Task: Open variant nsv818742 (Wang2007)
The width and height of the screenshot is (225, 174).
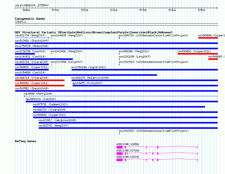Action: point(54,126)
